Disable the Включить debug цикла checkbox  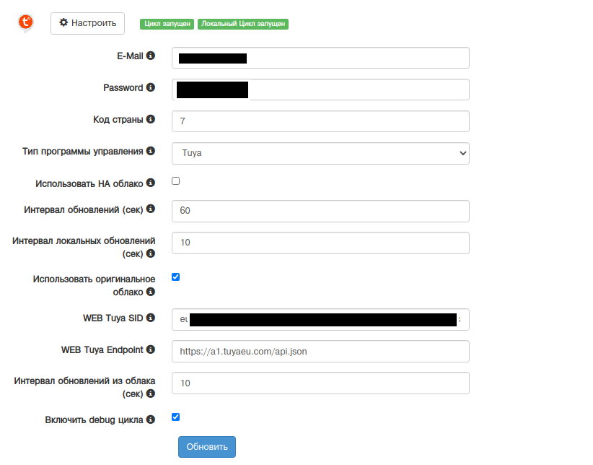(x=175, y=417)
